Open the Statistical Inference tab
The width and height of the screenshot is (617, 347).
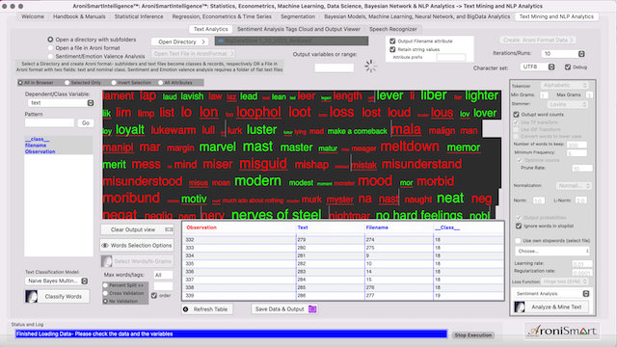(x=139, y=16)
